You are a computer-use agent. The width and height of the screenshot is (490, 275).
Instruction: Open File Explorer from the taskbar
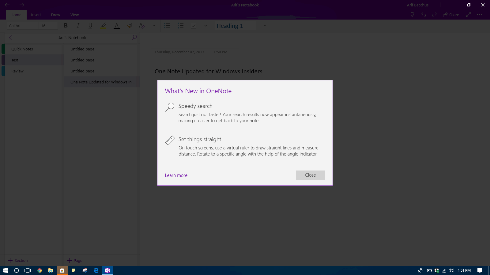(51, 270)
